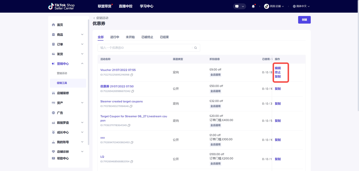Click the coupon ID search input field
Screen dimensions: 359x171
click(x=144, y=48)
